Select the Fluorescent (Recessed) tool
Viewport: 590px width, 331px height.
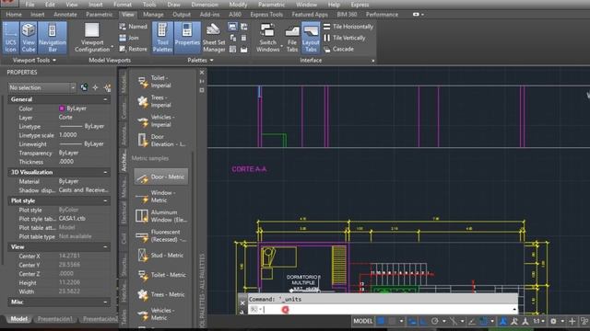click(161, 235)
